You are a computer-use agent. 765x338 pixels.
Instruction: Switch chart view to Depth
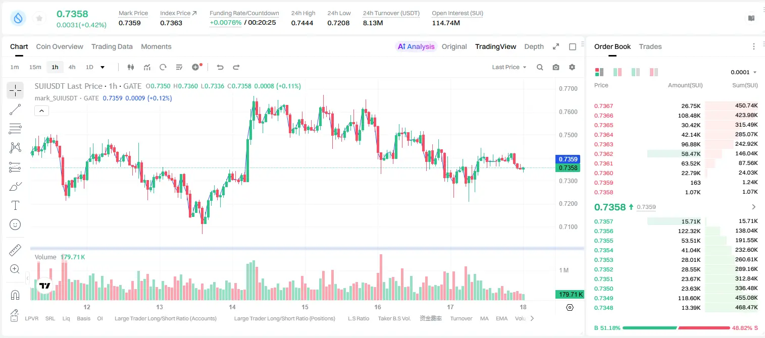pyautogui.click(x=534, y=46)
